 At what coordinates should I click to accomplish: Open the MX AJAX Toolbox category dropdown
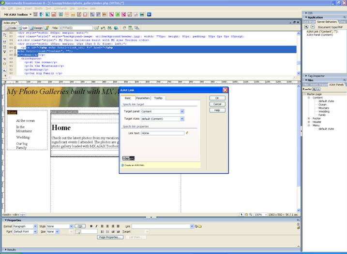click(30, 14)
